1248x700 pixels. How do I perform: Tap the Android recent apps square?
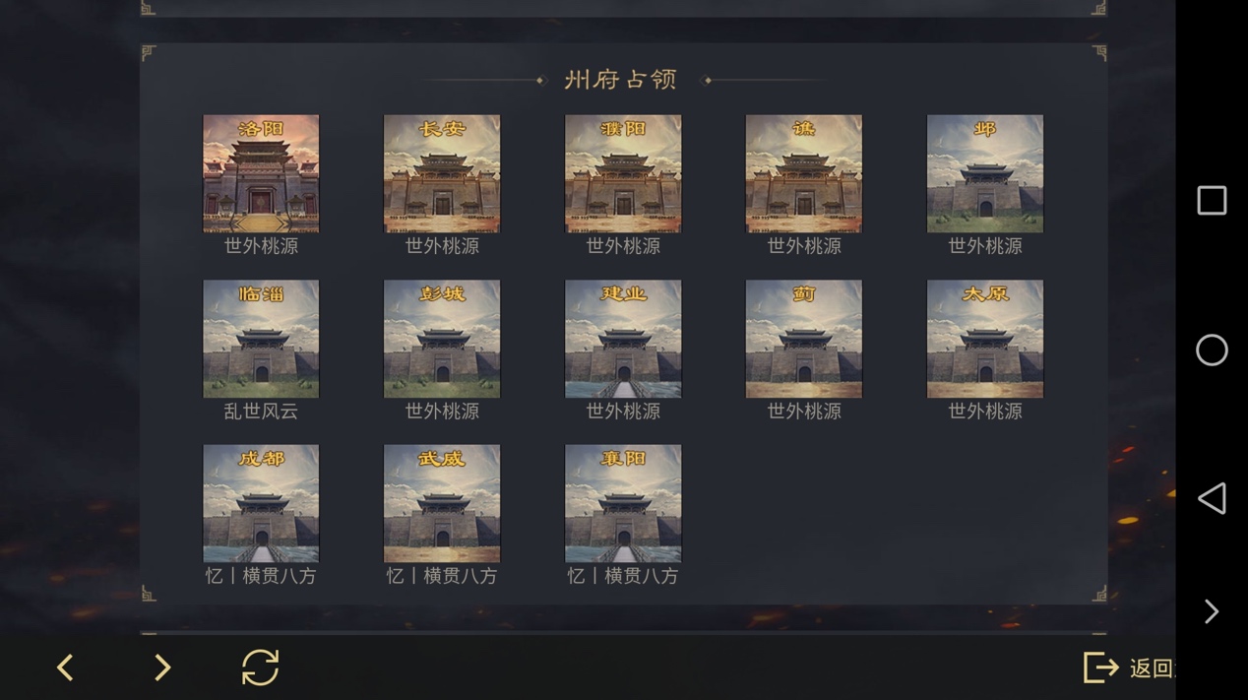pos(1212,201)
